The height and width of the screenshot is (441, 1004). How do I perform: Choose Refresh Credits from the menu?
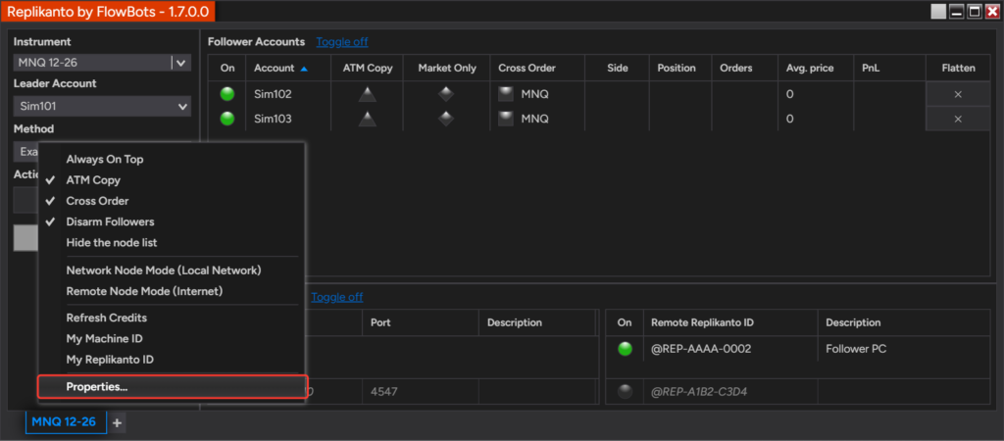(x=106, y=318)
